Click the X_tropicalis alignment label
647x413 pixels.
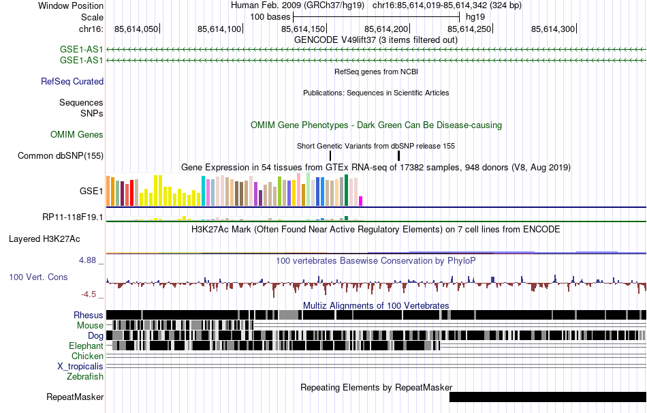point(80,367)
